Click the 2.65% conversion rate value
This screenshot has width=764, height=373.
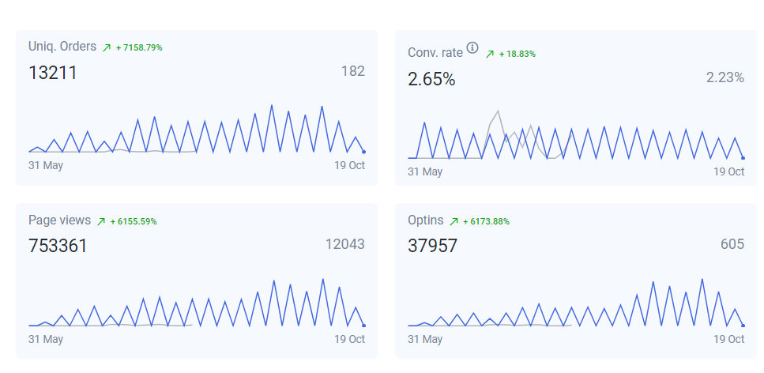(431, 79)
